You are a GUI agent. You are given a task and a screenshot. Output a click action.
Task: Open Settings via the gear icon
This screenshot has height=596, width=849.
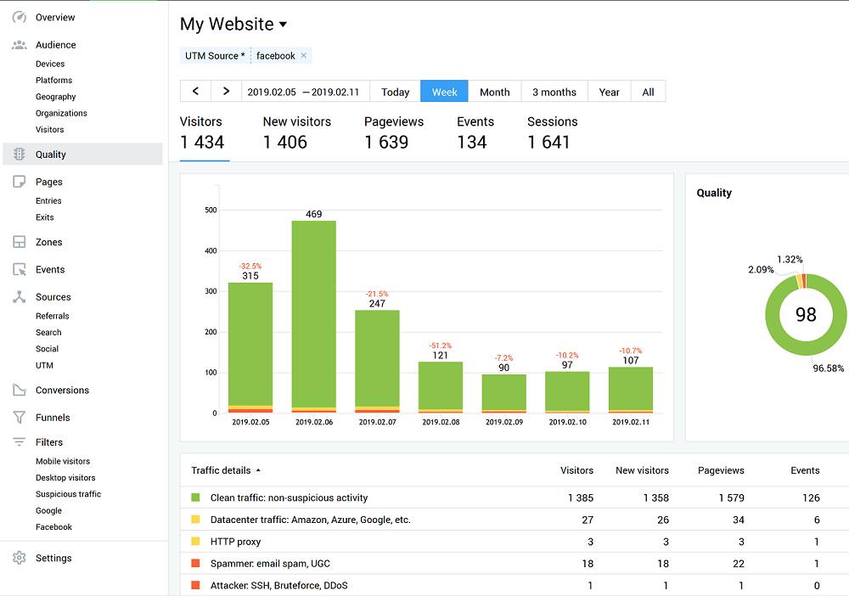click(19, 558)
